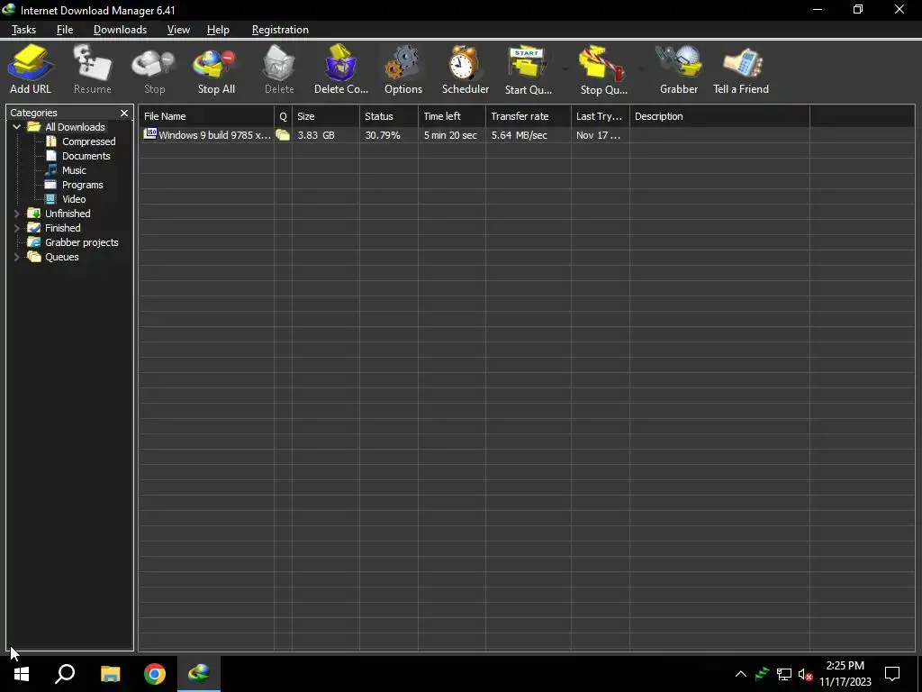Click the Tell a Friend icon

tap(741, 69)
